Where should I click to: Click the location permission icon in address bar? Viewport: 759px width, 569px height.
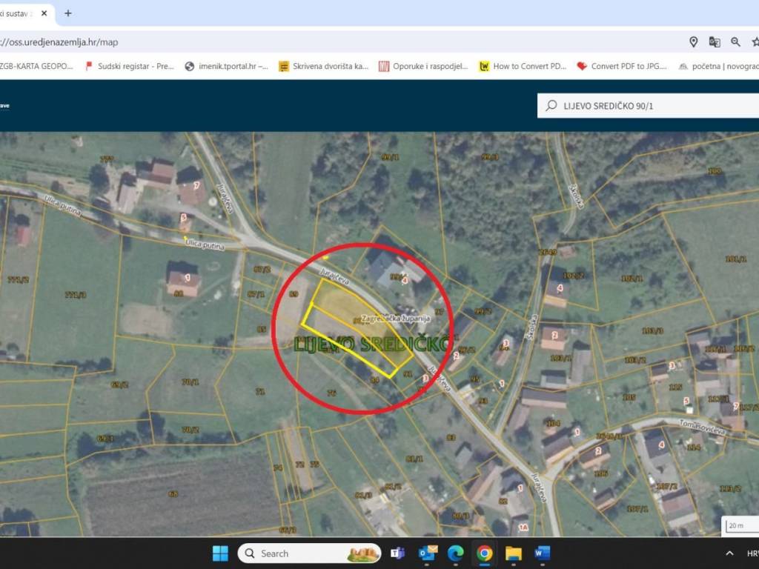pyautogui.click(x=694, y=42)
